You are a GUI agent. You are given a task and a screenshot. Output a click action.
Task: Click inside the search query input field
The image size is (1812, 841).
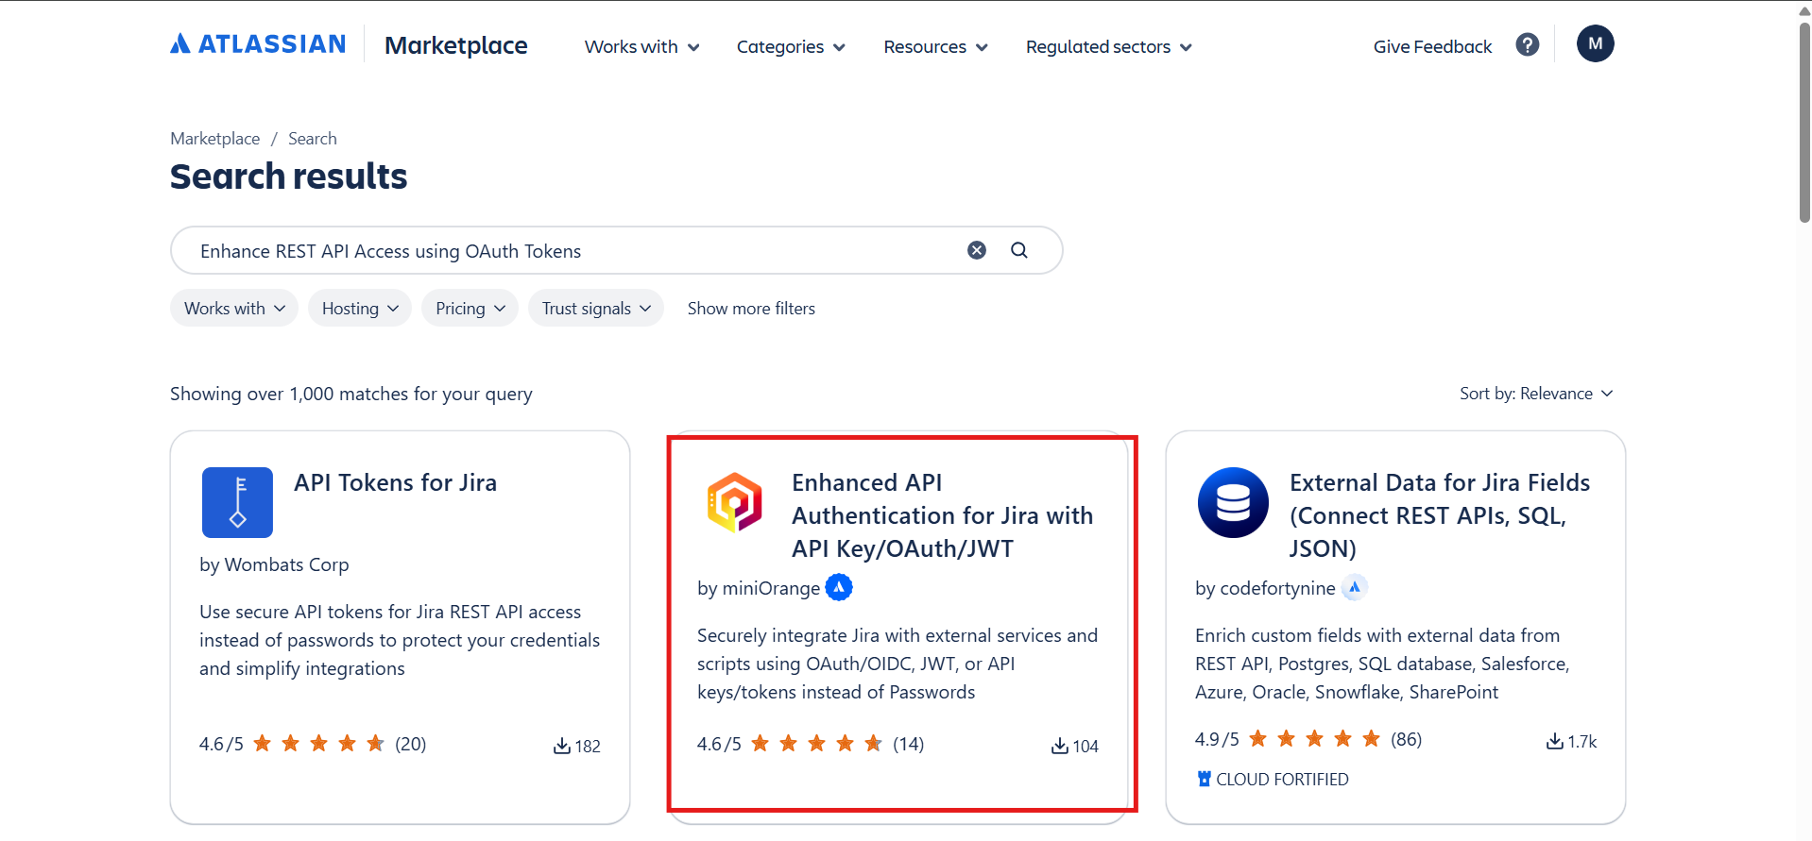click(x=576, y=251)
